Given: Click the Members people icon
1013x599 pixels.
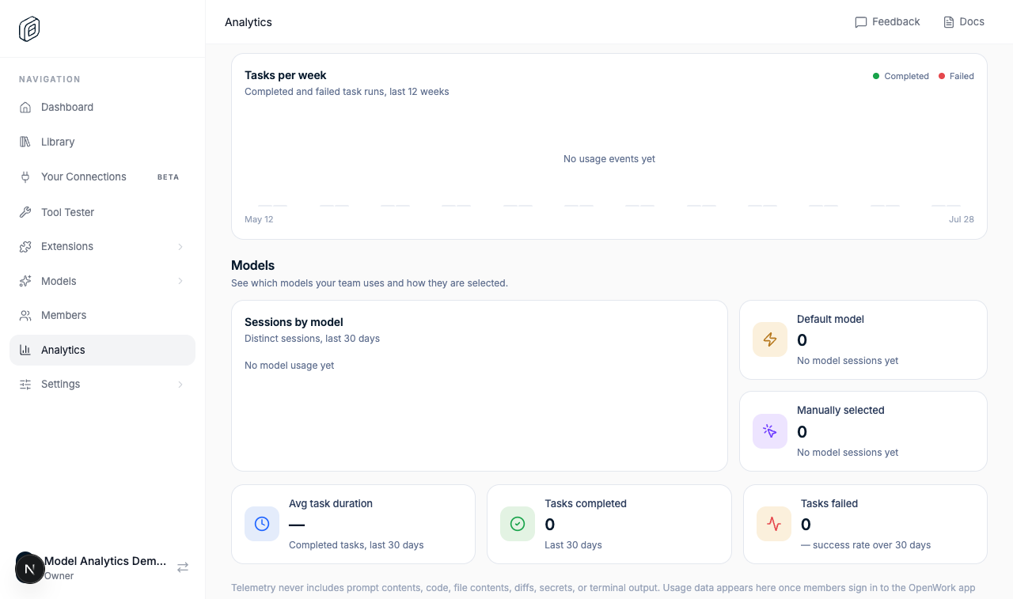Looking at the screenshot, I should (x=25, y=316).
